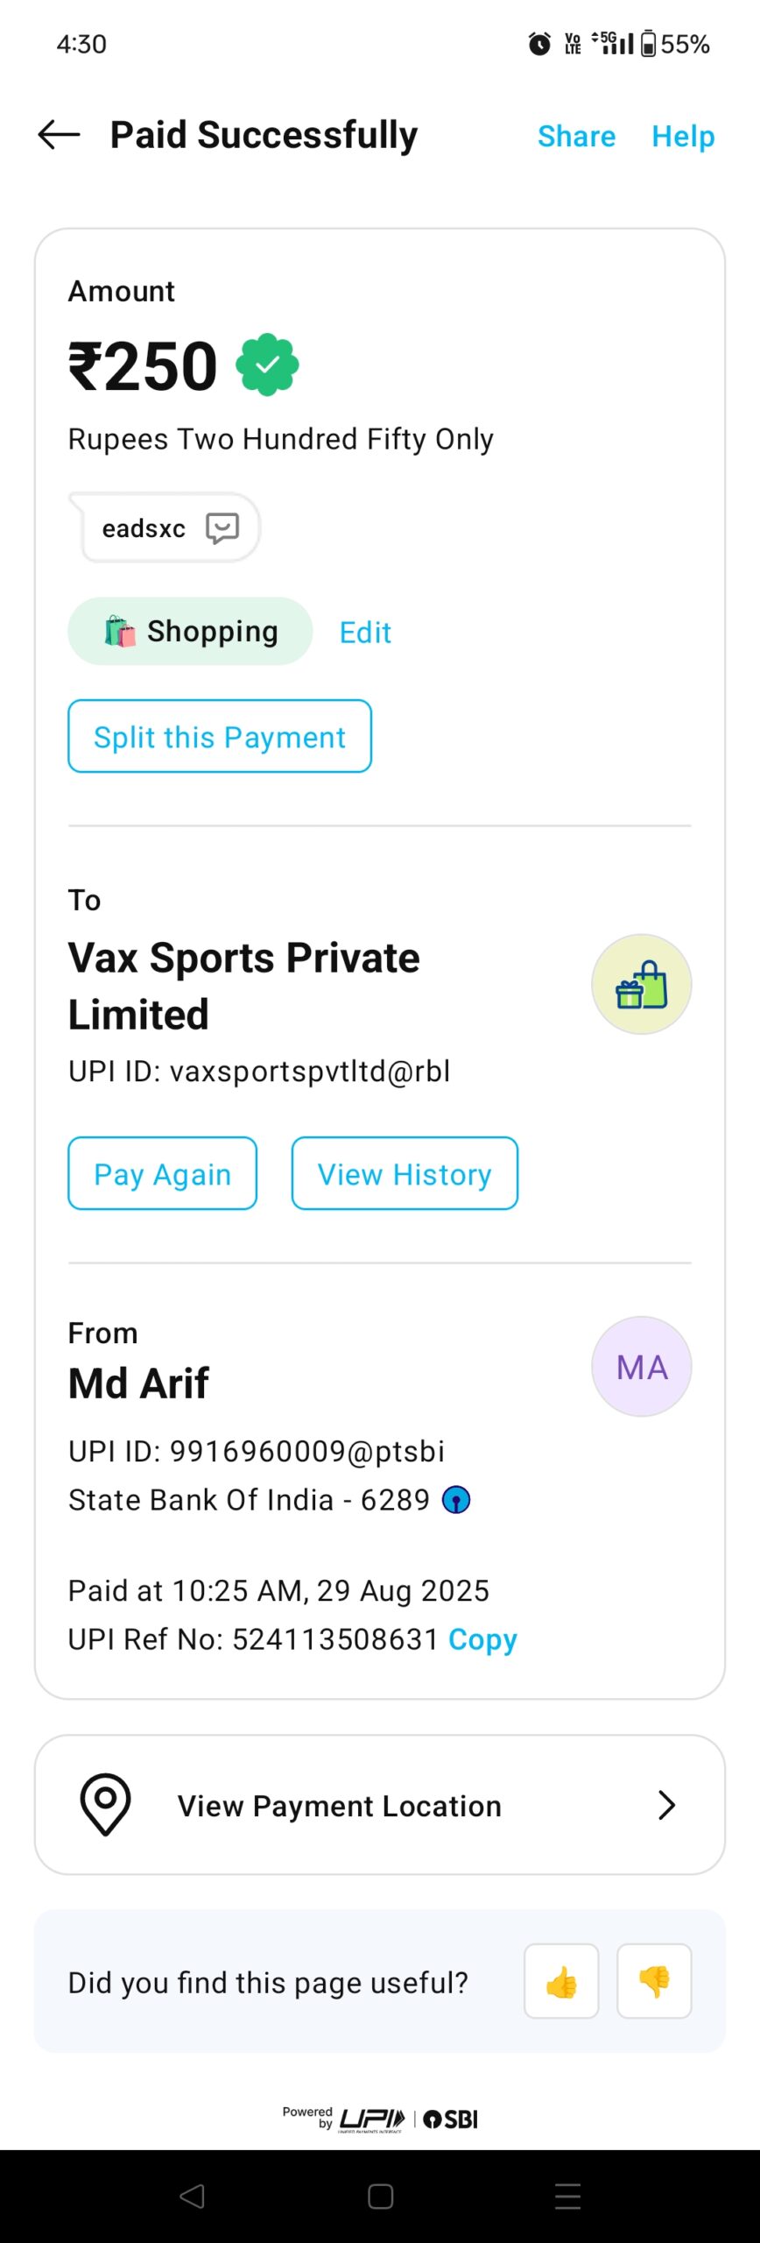Open the Share option
Viewport: 760px width, 2243px height.
[x=576, y=137]
